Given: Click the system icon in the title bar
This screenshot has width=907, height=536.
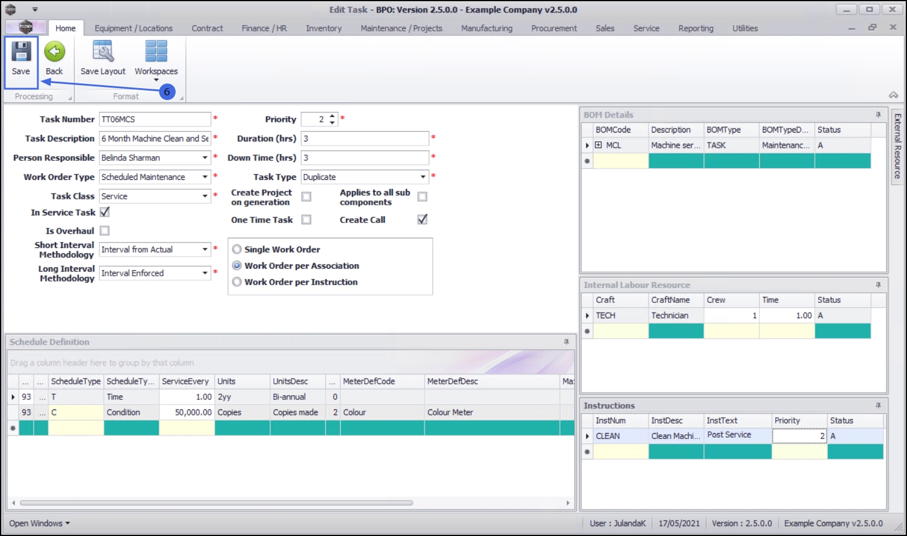Looking at the screenshot, I should 10,9.
